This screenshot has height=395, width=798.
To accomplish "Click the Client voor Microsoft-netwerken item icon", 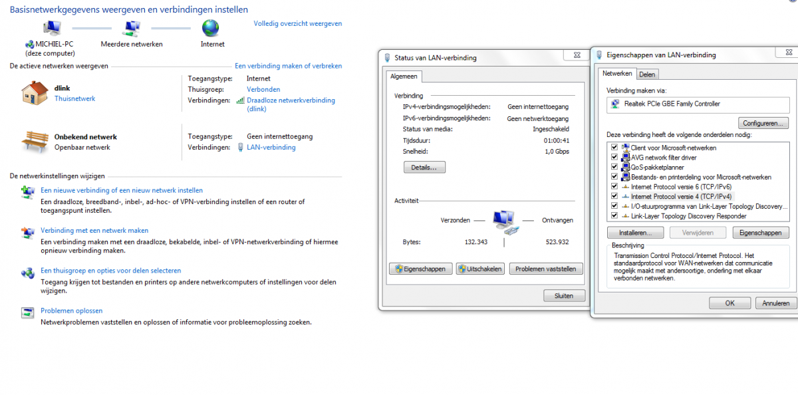I will 625,147.
